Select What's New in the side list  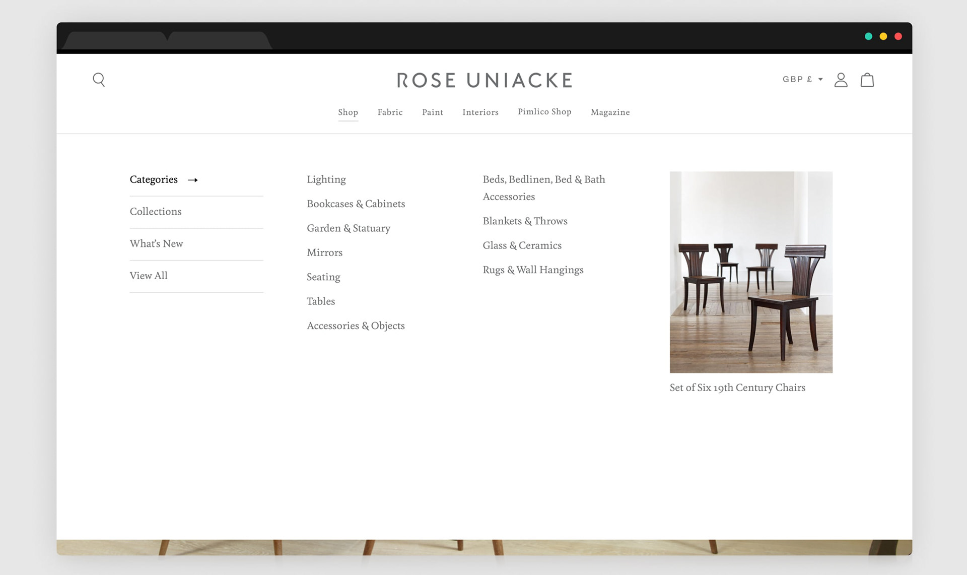tap(156, 243)
